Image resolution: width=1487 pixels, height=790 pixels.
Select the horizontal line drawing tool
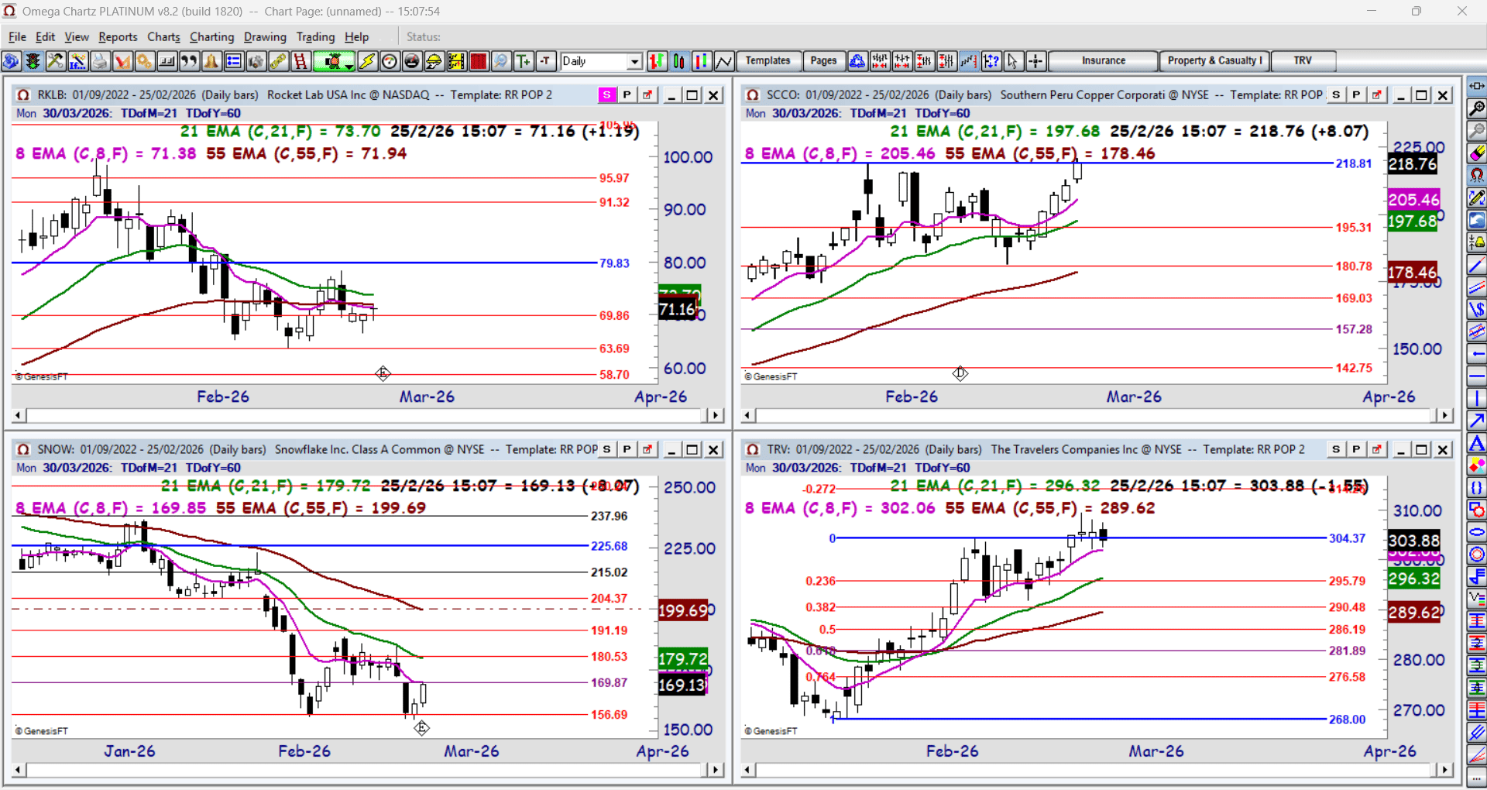click(x=1477, y=376)
